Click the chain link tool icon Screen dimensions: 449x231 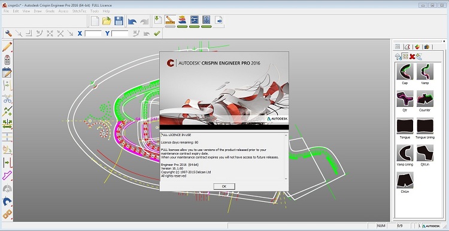[x=7, y=214]
